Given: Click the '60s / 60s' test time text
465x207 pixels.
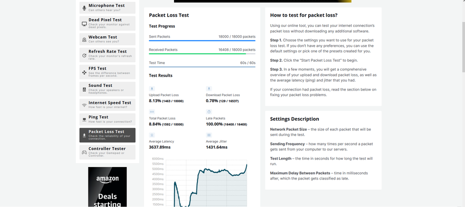Looking at the screenshot, I should tap(248, 63).
